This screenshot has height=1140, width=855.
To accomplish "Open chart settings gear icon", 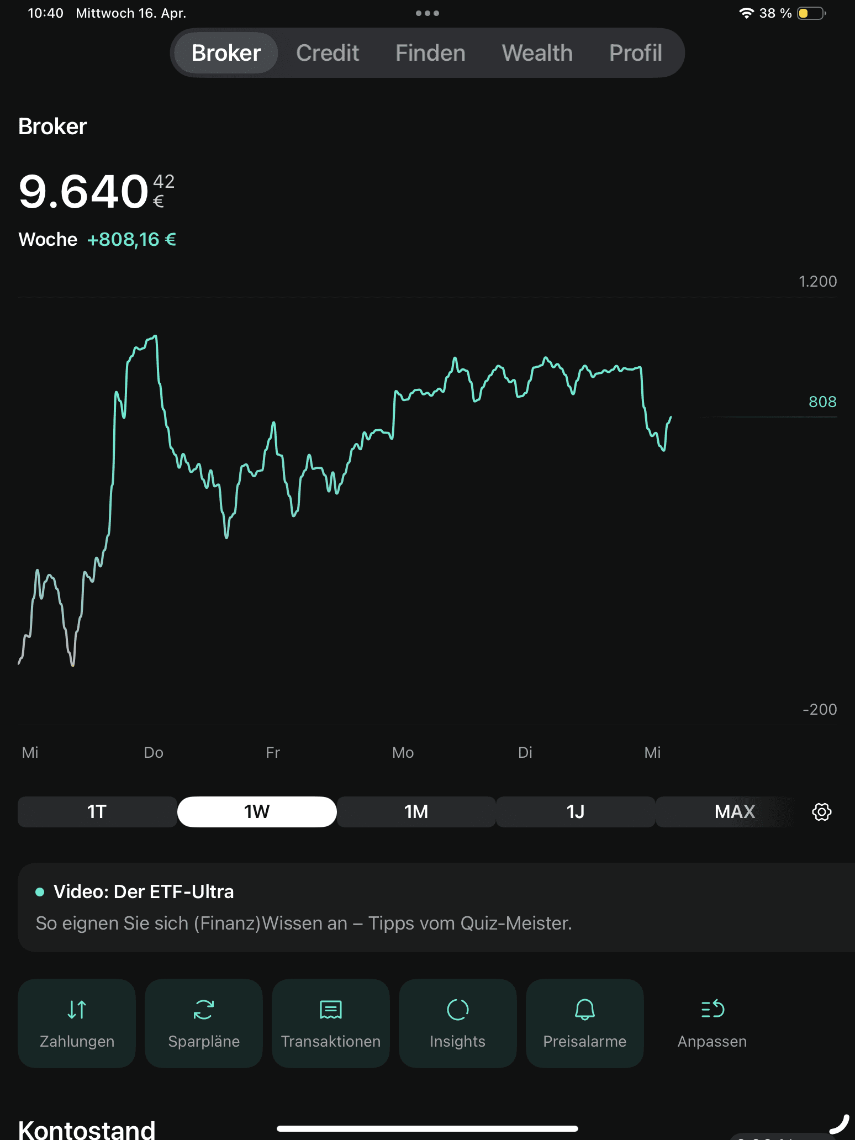I will [x=821, y=812].
